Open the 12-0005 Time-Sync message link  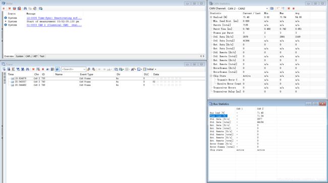tap(54, 18)
